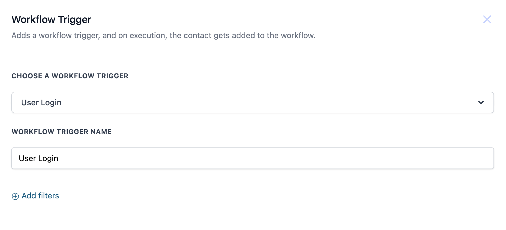
Task: Close the Workflow Trigger panel
Action: 487,19
